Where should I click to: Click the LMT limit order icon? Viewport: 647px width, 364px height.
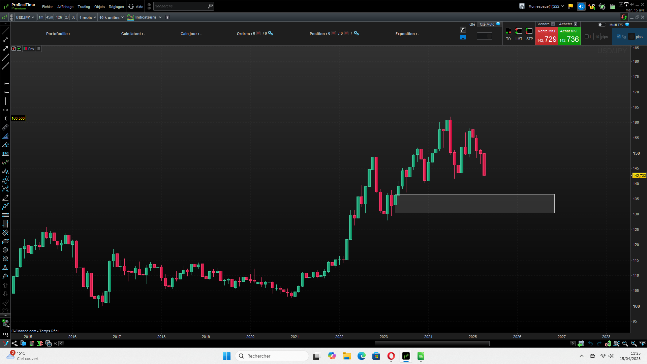519,32
